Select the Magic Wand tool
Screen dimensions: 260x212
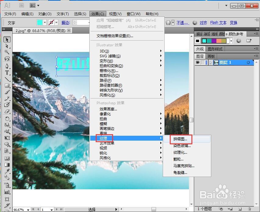(x=6, y=52)
